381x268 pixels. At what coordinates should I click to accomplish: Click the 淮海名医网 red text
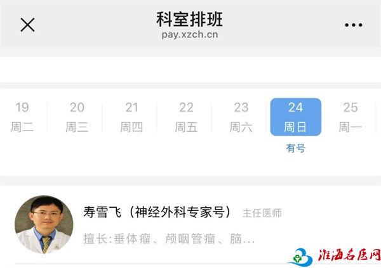tap(349, 255)
